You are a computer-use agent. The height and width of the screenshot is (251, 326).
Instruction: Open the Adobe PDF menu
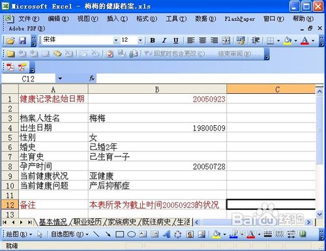click(27, 29)
